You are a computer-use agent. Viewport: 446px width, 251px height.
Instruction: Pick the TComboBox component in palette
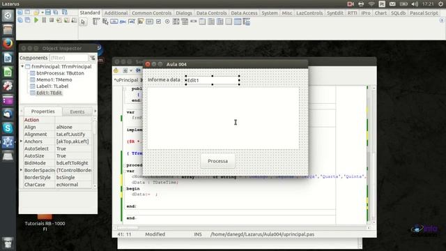[x=185, y=22]
